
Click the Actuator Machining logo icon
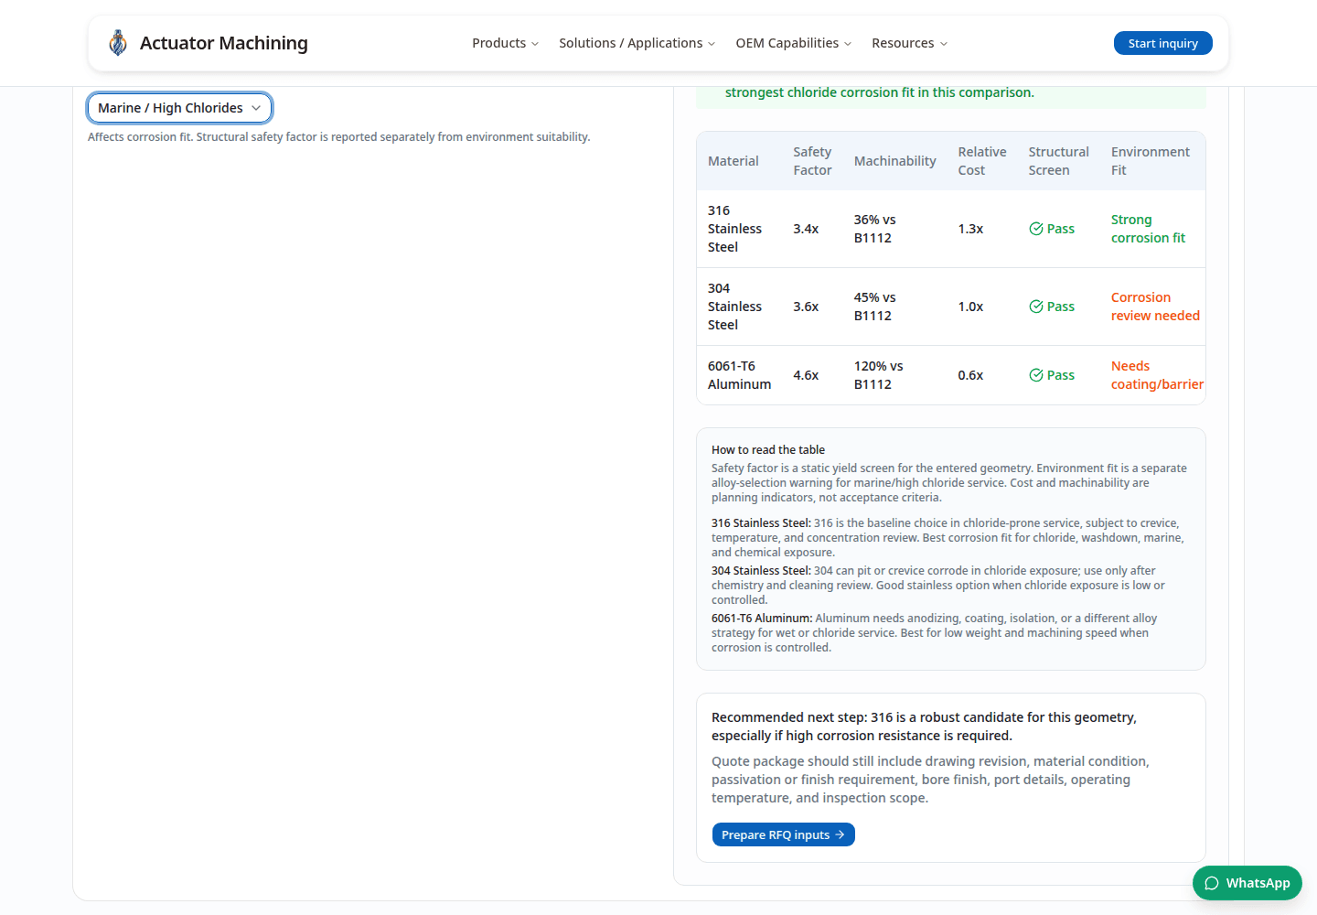[x=118, y=43]
